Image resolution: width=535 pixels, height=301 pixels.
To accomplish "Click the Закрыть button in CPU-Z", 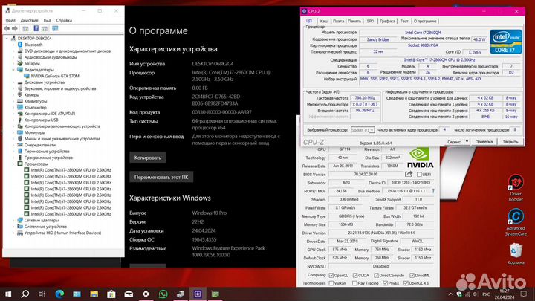I will [x=510, y=142].
